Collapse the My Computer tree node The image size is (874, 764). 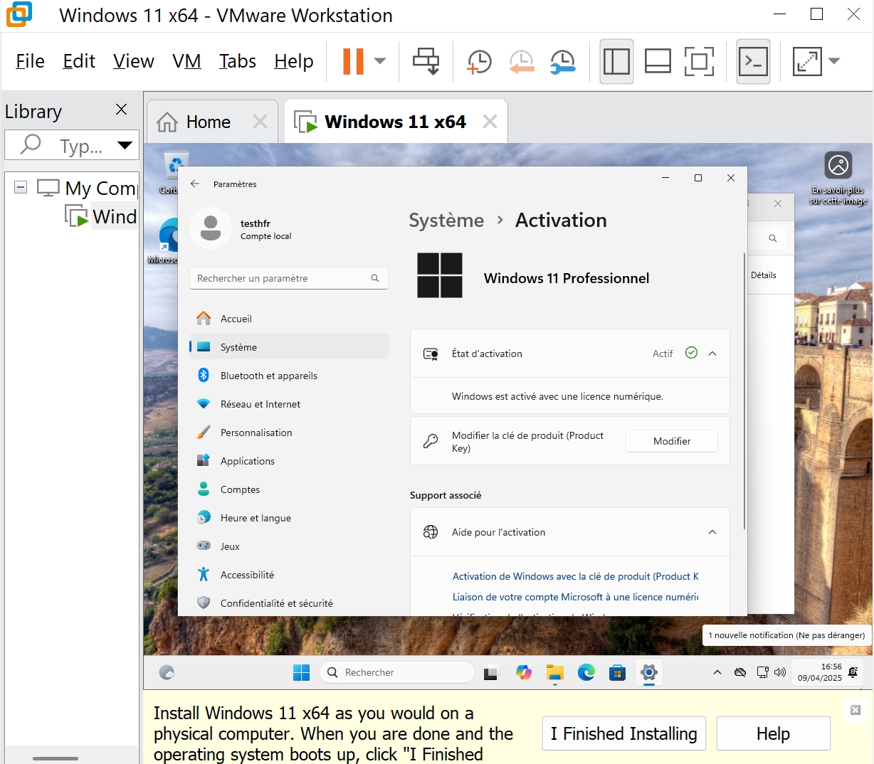click(x=21, y=187)
